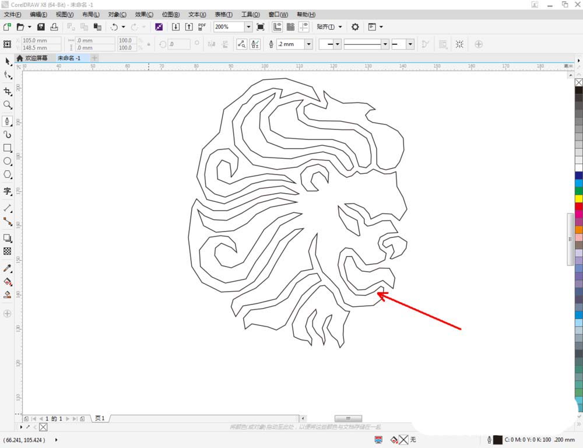This screenshot has width=583, height=448.
Task: Open the Effects menu
Action: click(144, 15)
